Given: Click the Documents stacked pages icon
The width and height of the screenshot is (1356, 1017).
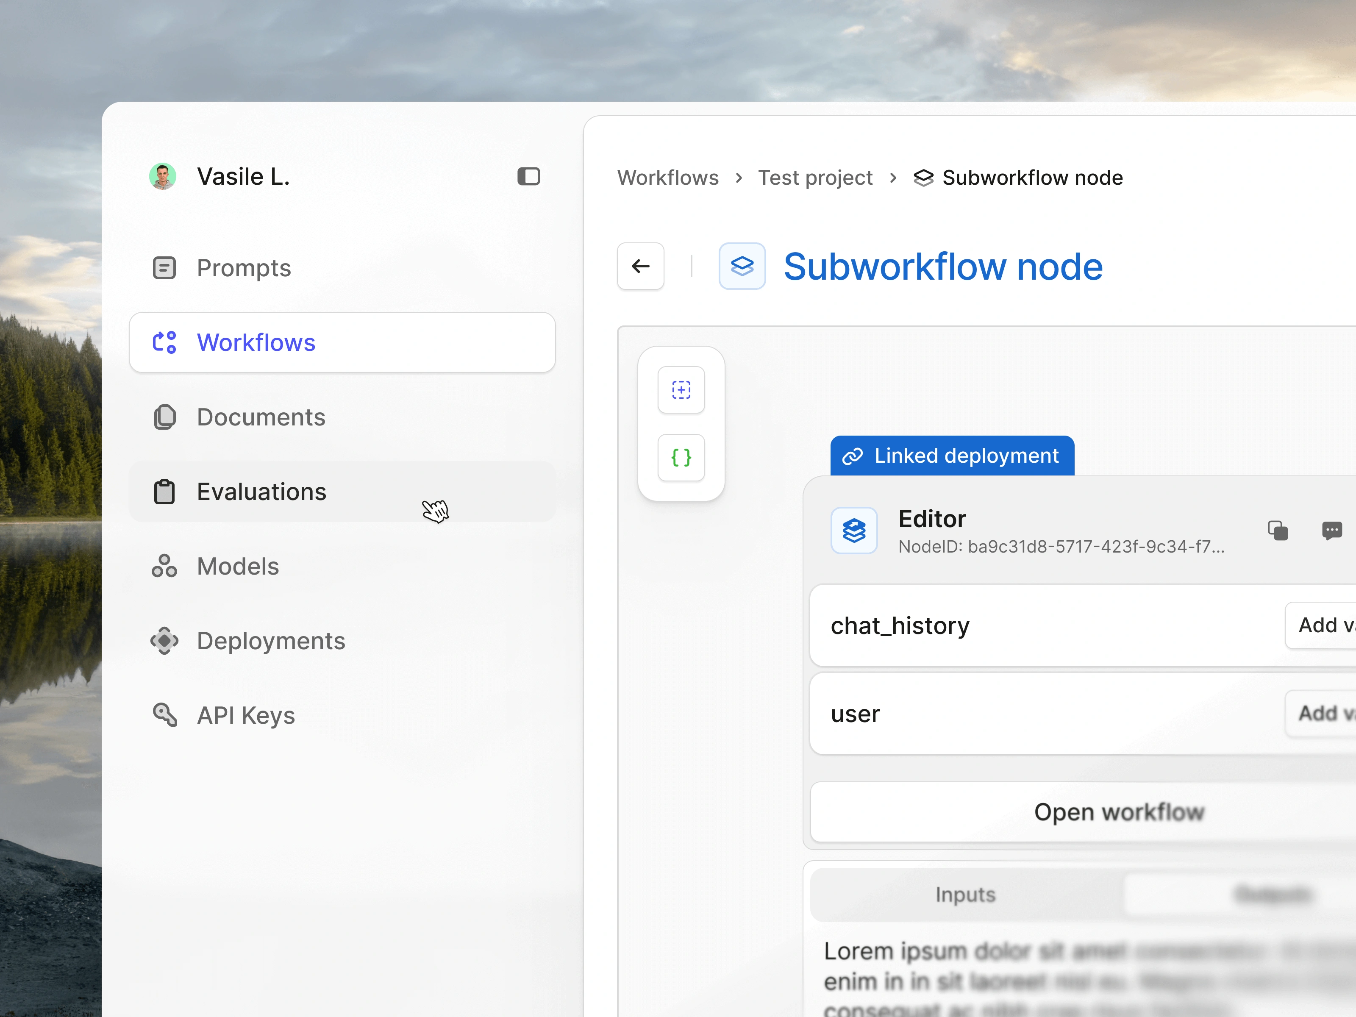Looking at the screenshot, I should pos(164,417).
